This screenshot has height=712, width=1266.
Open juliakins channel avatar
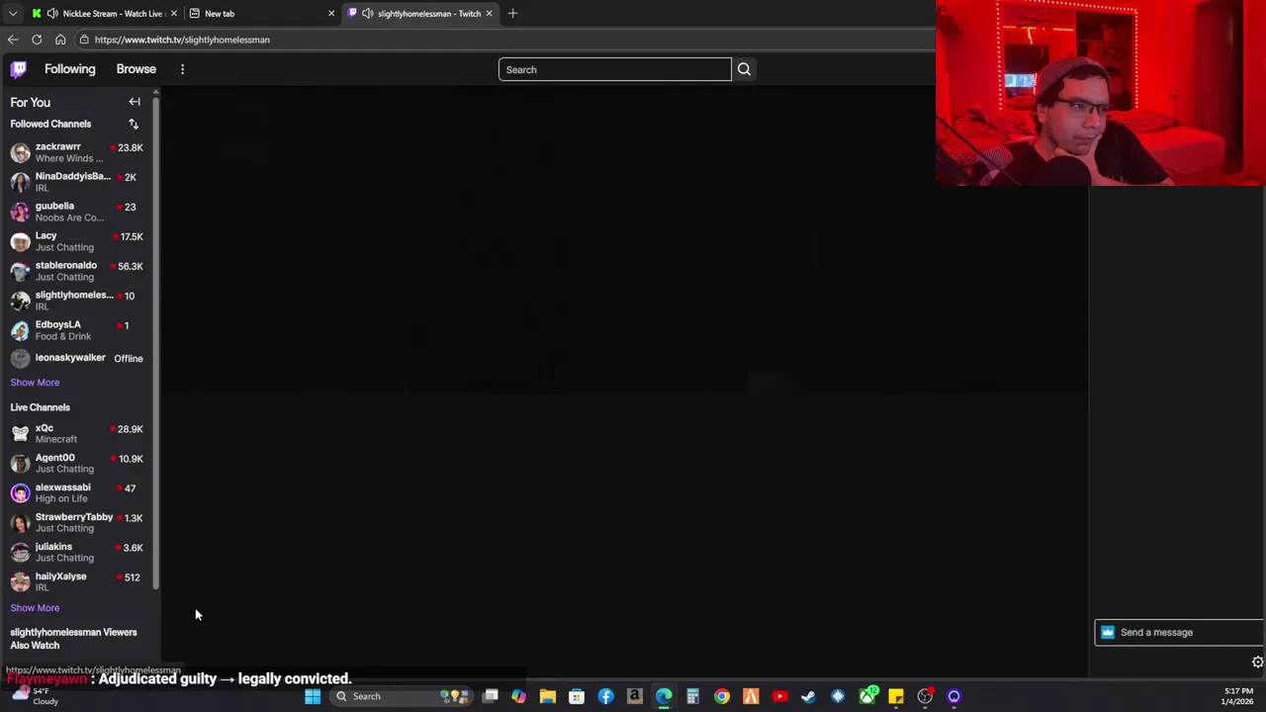pyautogui.click(x=20, y=553)
